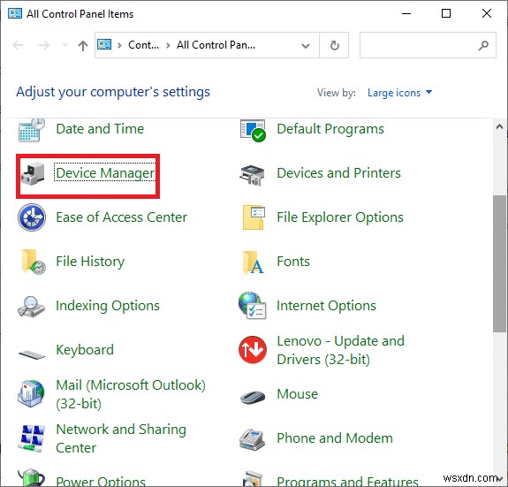Screen dimensions: 508x487
Task: Click the Default Programs icon
Action: tap(253, 130)
